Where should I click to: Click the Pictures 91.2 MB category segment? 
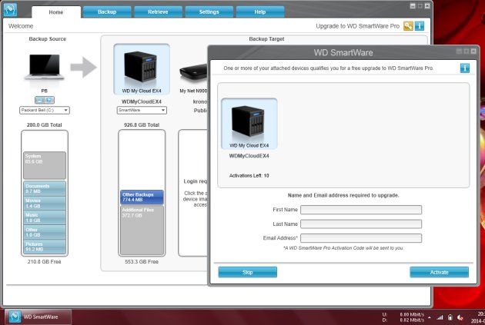coord(45,247)
